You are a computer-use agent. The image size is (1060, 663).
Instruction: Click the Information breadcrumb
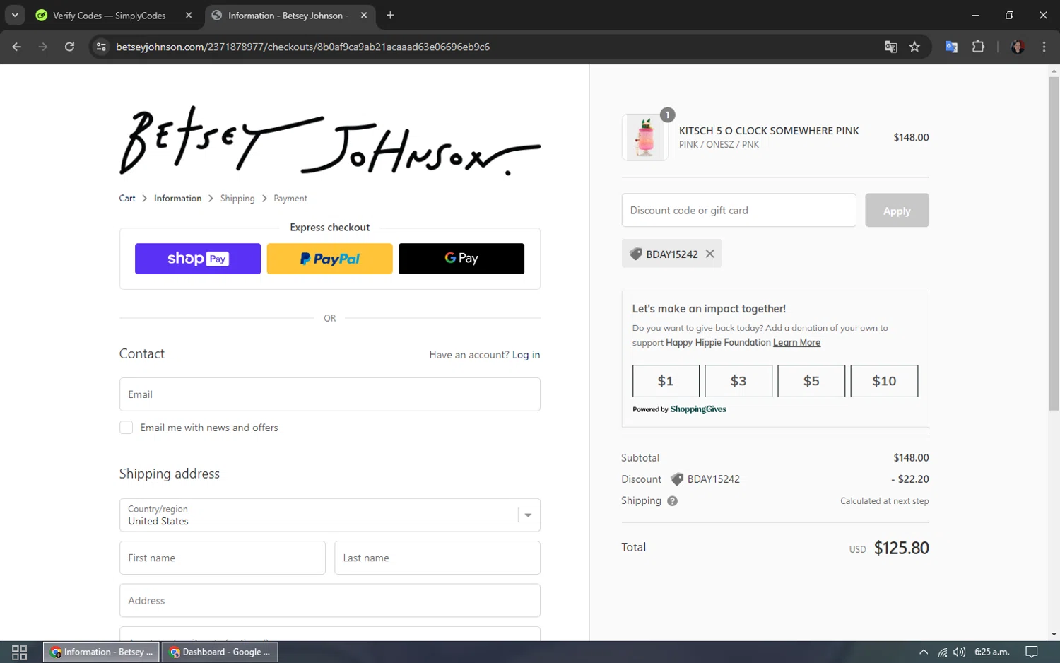tap(177, 199)
